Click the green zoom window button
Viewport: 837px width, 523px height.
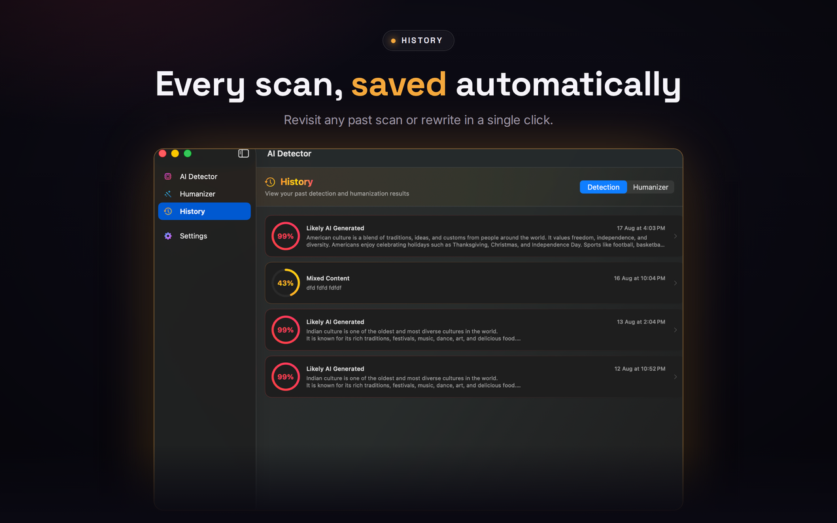[x=188, y=154]
